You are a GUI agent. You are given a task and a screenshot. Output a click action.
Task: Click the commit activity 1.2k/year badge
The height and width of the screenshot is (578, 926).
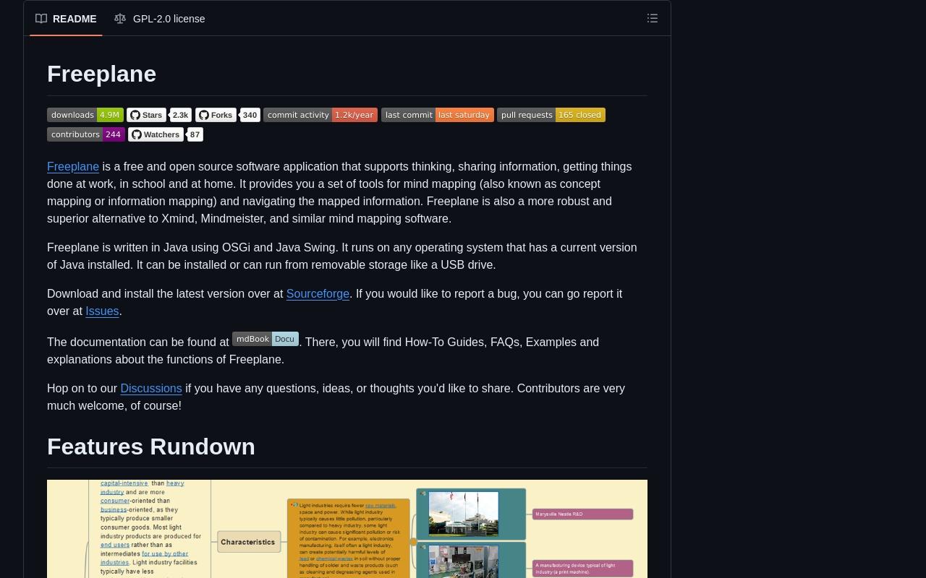point(320,115)
